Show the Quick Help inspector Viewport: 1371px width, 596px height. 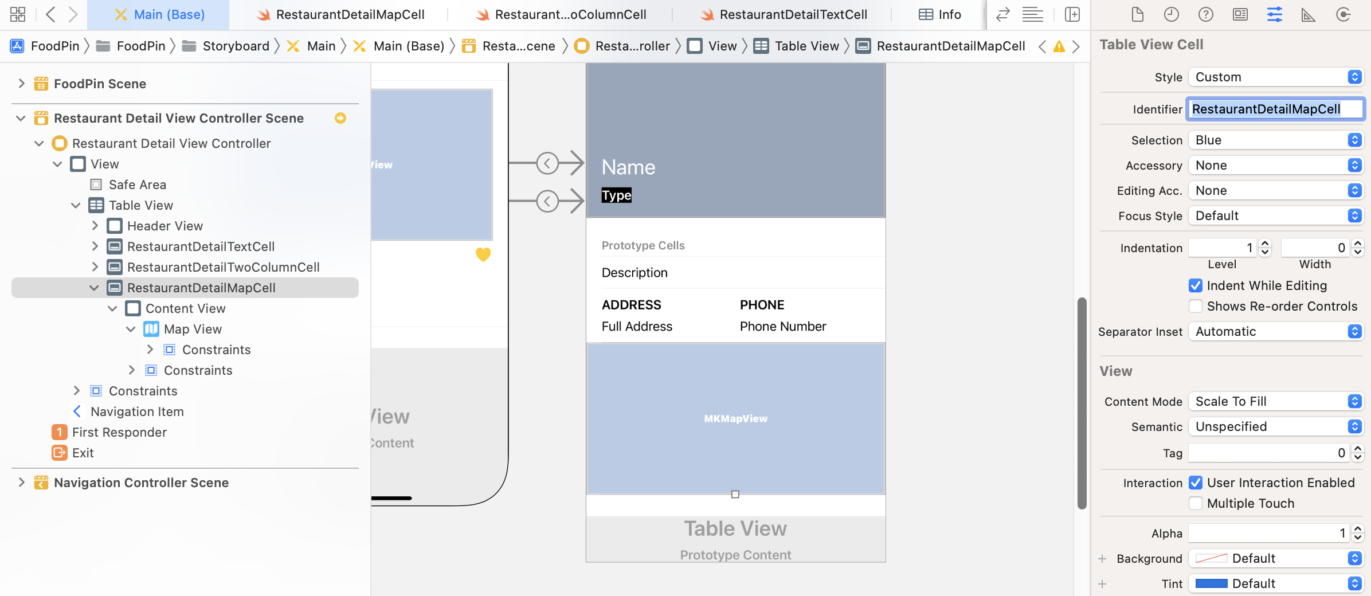(1205, 14)
